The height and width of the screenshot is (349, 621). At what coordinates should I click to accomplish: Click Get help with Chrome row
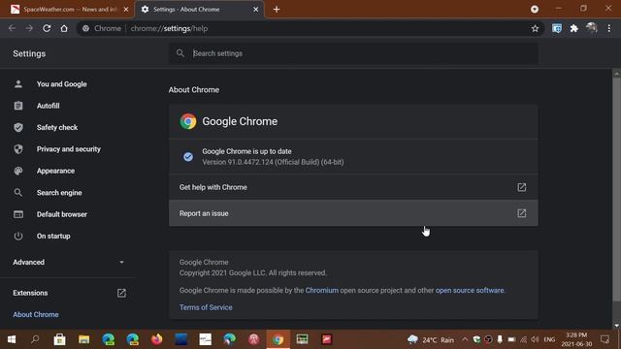point(353,187)
